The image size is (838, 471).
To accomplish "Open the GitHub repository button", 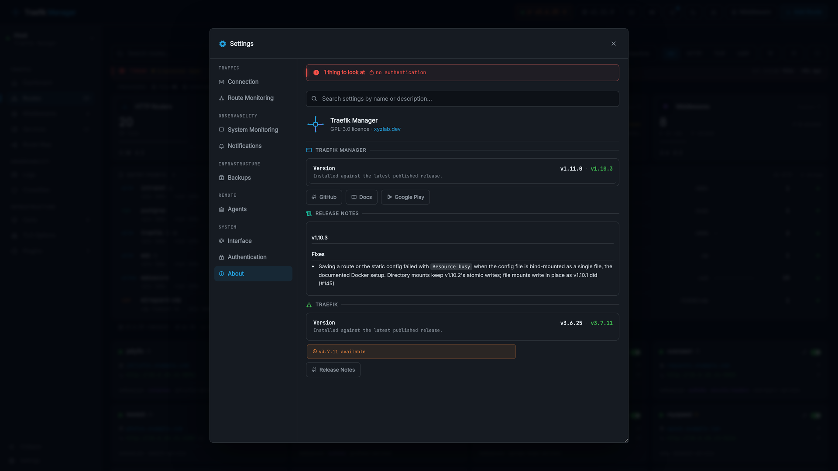I will [324, 197].
